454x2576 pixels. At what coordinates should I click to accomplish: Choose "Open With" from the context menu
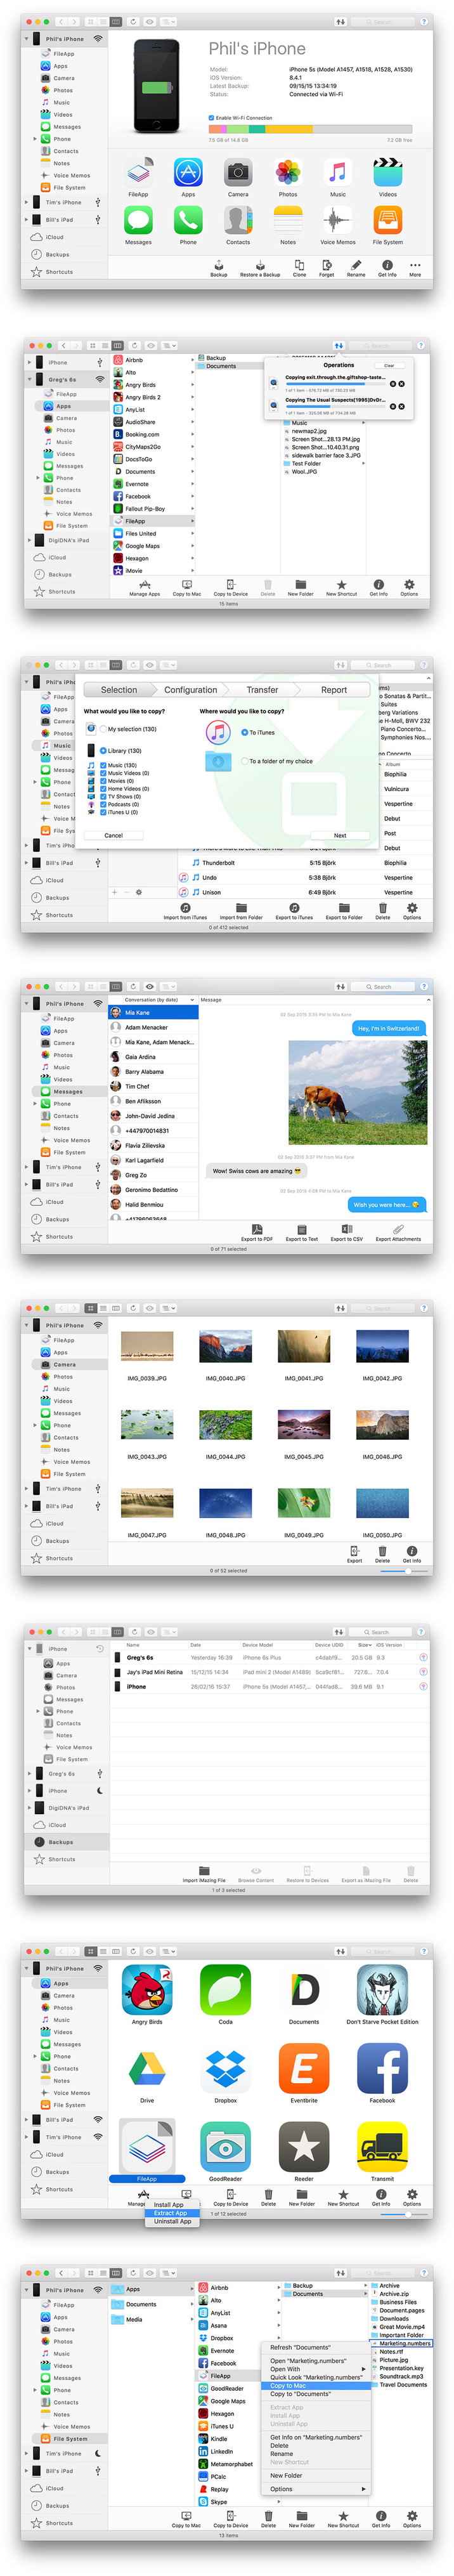coord(285,2368)
